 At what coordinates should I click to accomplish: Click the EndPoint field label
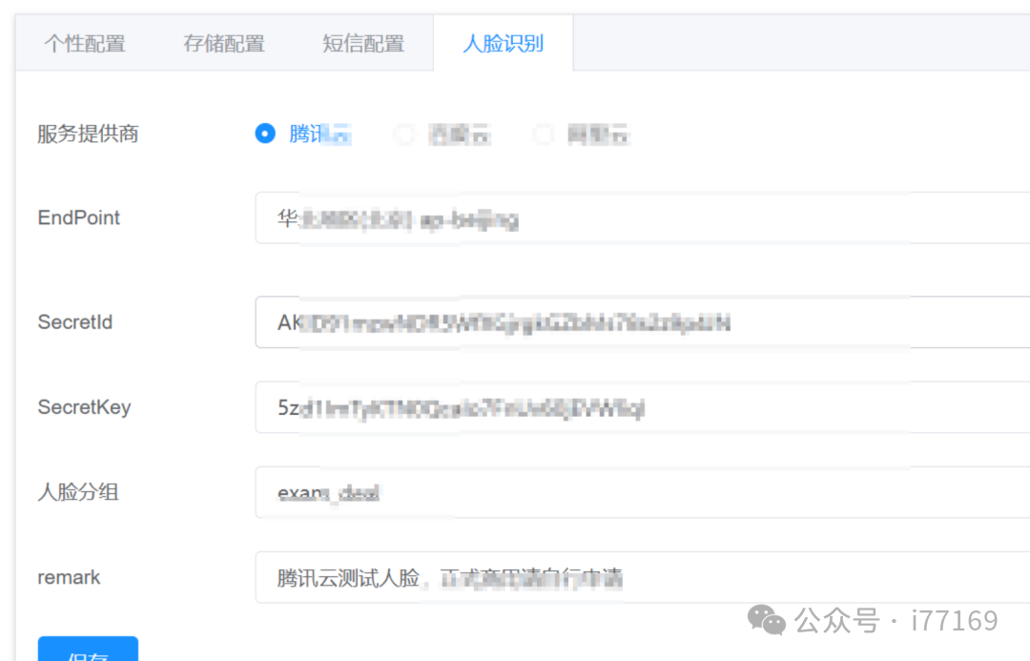(x=78, y=217)
